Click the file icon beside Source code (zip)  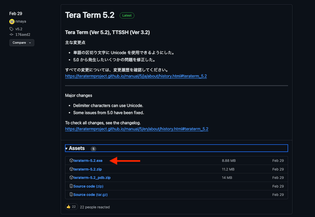point(71,186)
